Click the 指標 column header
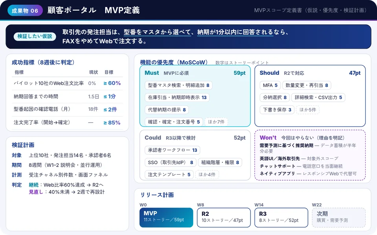Viewport: 377px width, 235px height. click(19, 72)
